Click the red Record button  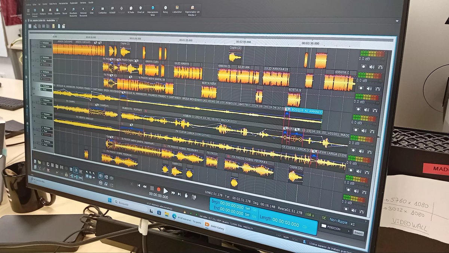pos(159,189)
